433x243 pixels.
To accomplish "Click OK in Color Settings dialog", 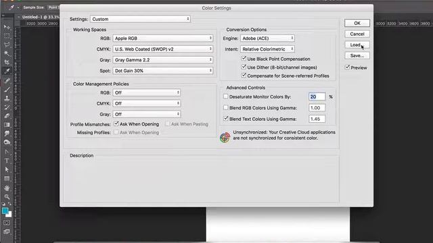I will 357,23.
